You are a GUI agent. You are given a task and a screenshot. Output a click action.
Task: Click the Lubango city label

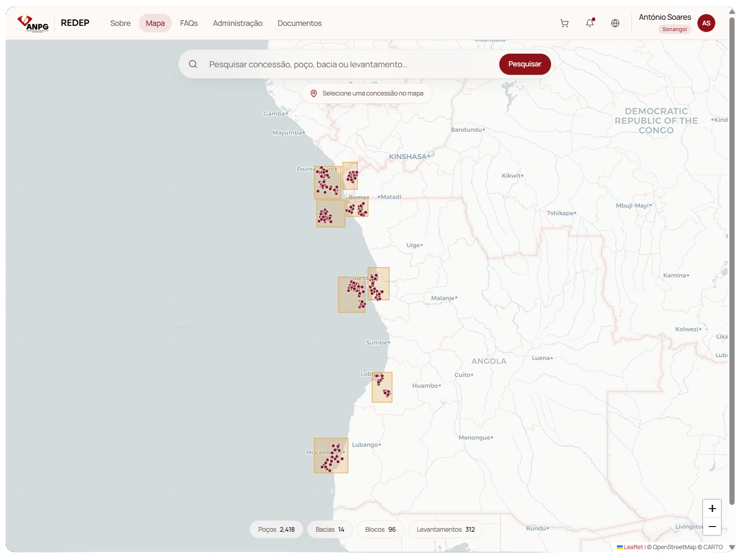coord(365,445)
